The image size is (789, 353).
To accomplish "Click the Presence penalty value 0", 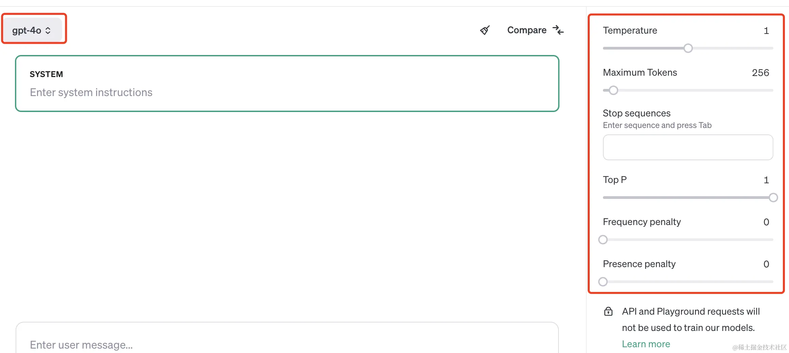I will click(766, 264).
